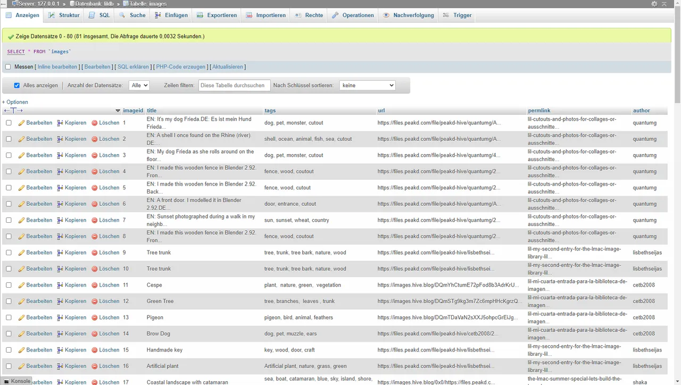Tick the checkbox for row 14 Brow Dog
This screenshot has width=681, height=385.
coord(9,333)
